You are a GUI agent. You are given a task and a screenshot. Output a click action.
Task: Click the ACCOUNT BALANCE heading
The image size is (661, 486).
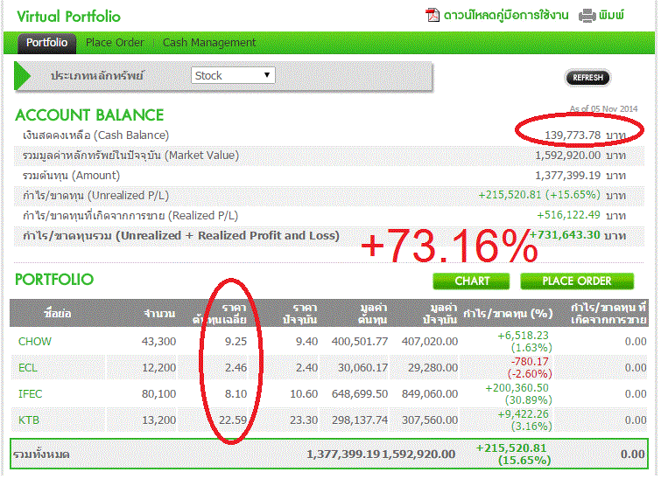click(x=89, y=115)
